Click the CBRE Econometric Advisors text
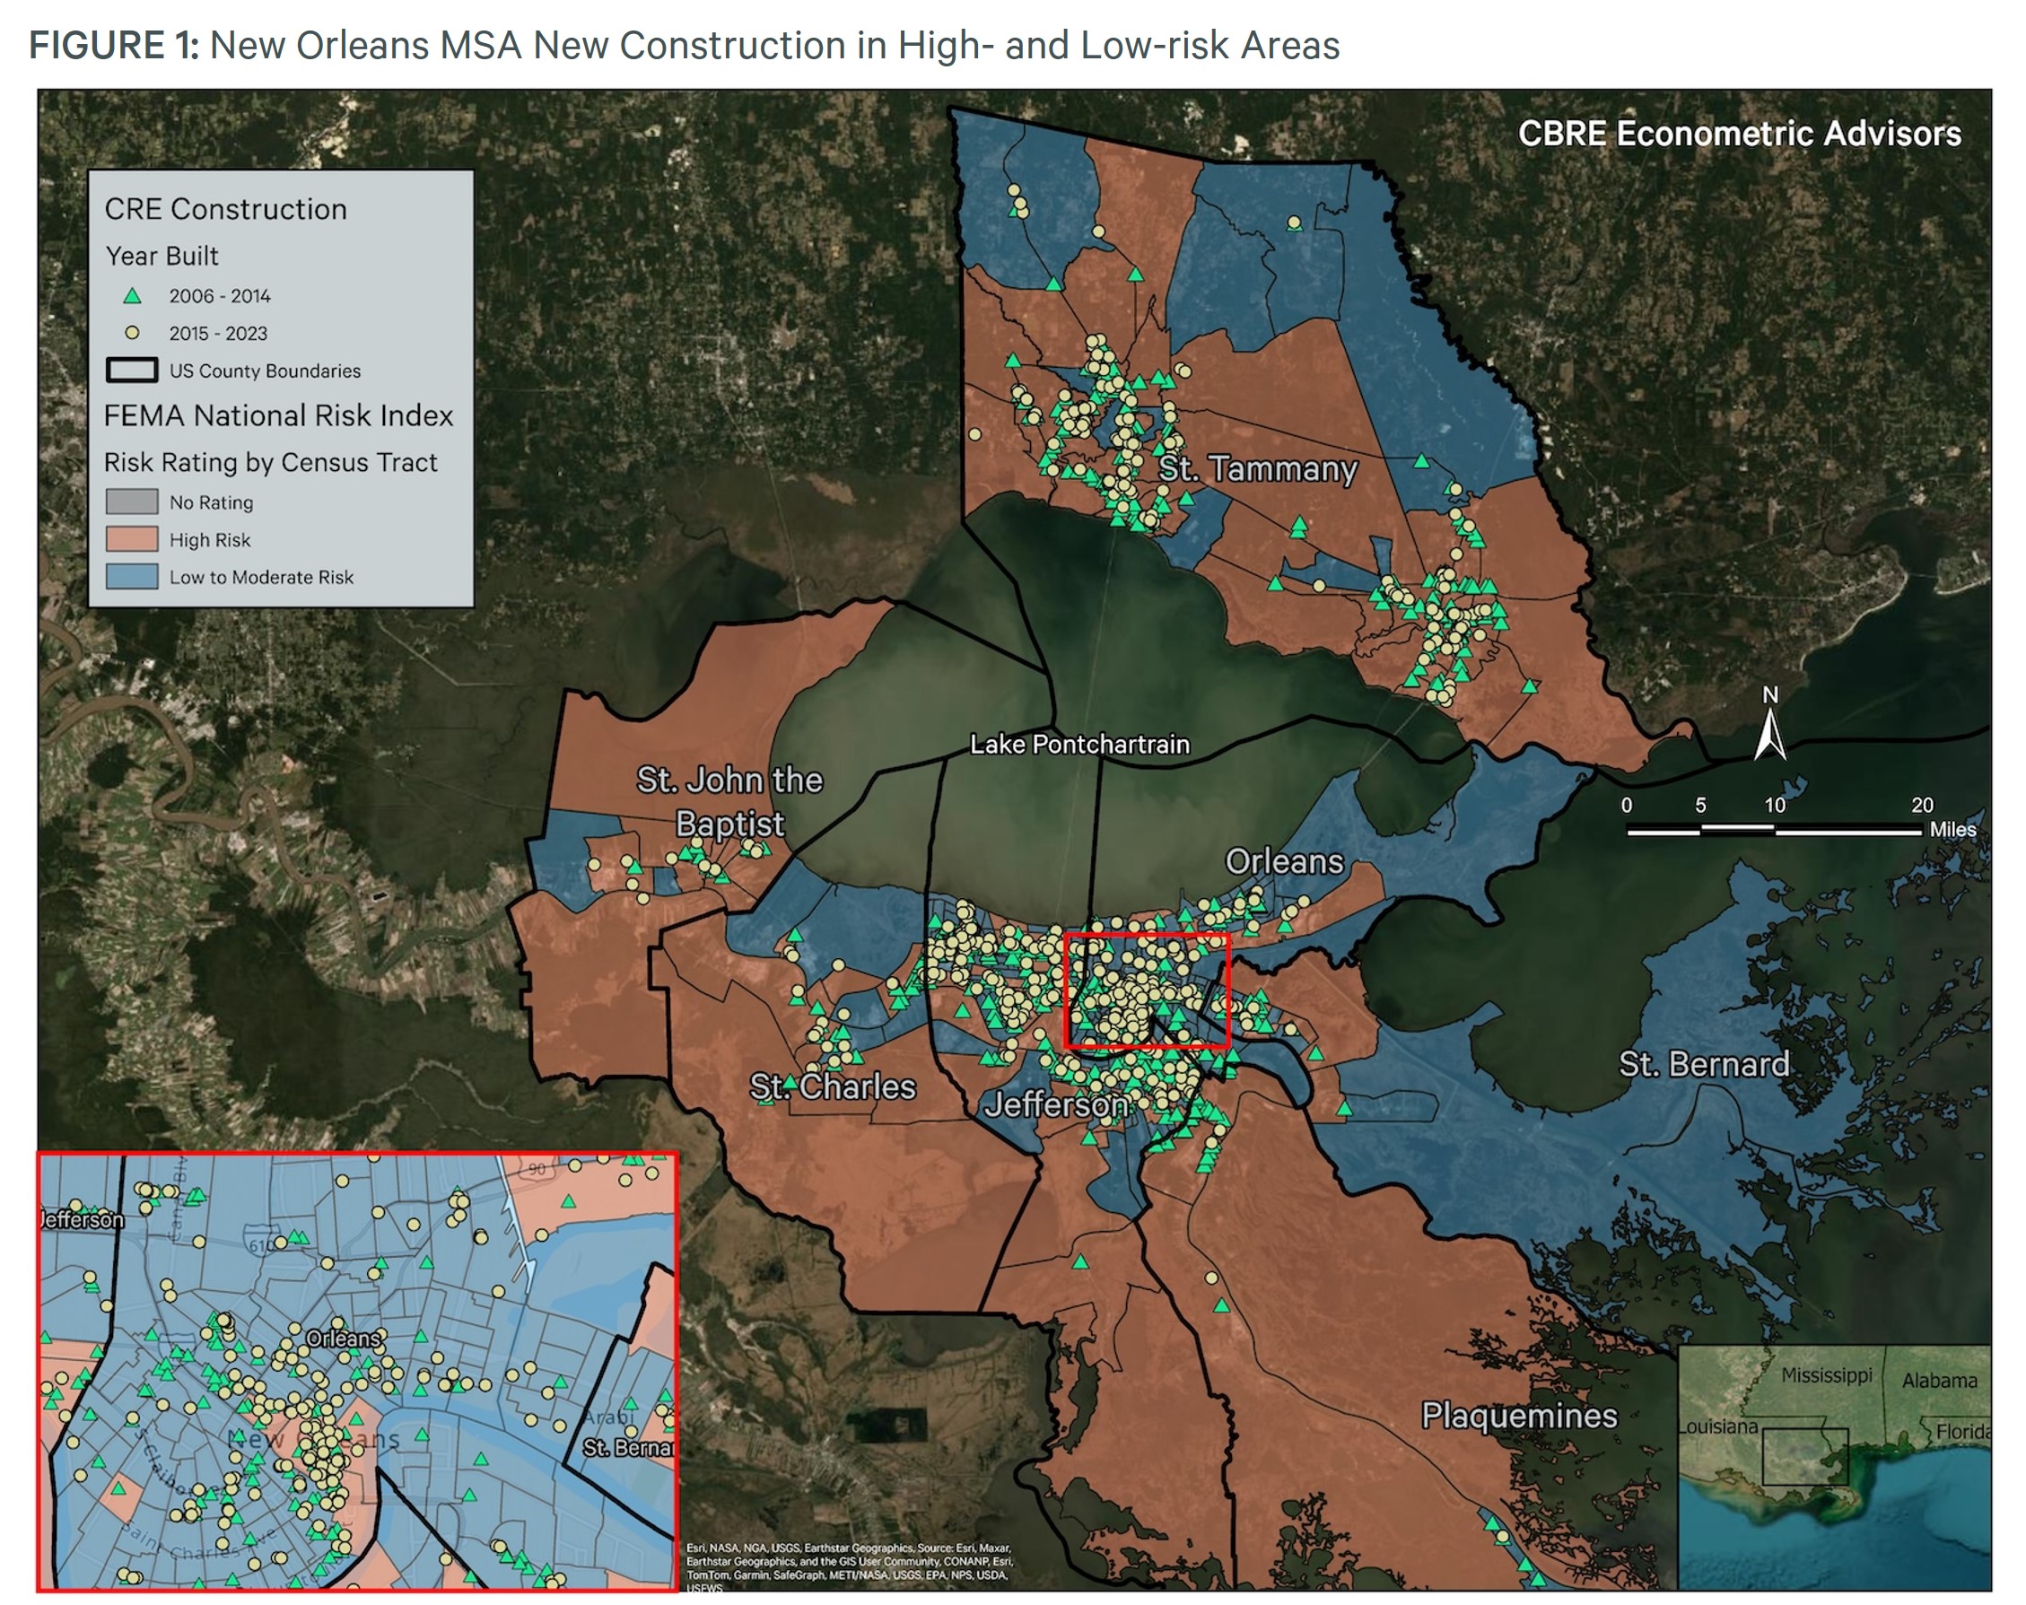The width and height of the screenshot is (2026, 1605). pos(1740,134)
